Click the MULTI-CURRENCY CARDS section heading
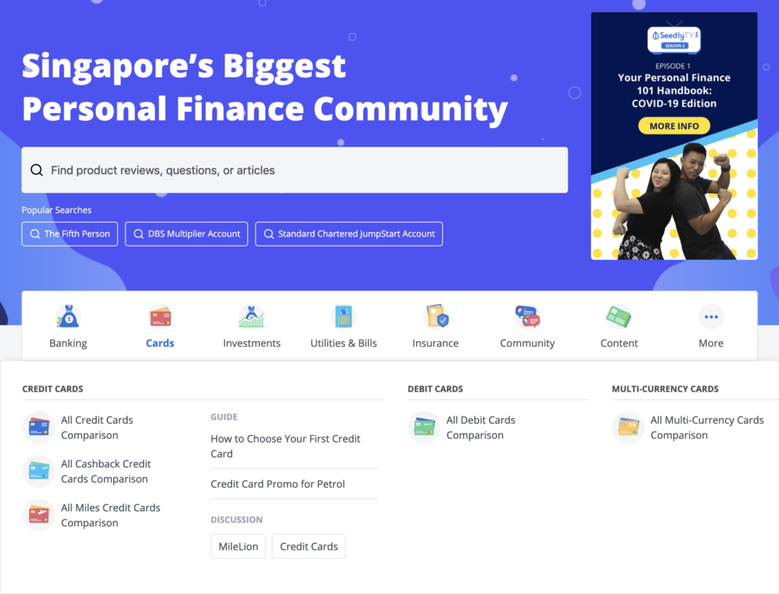This screenshot has width=779, height=594. click(x=665, y=389)
